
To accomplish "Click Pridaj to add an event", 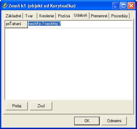I will [x=17, y=106].
